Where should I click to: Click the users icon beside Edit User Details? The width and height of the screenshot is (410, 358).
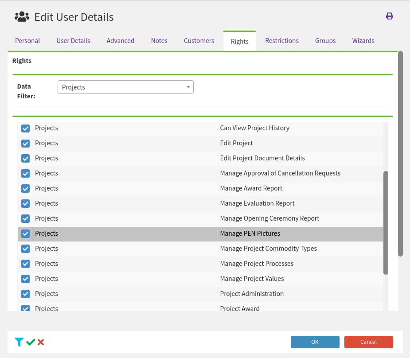pos(22,16)
